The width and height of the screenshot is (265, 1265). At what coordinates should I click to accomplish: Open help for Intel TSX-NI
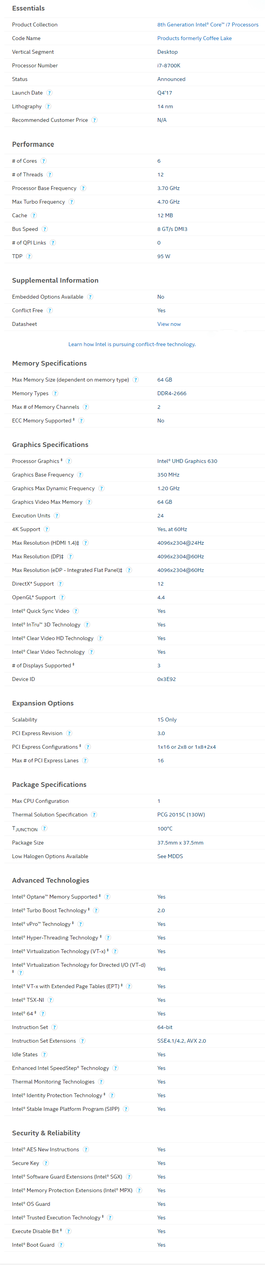pyautogui.click(x=51, y=1000)
